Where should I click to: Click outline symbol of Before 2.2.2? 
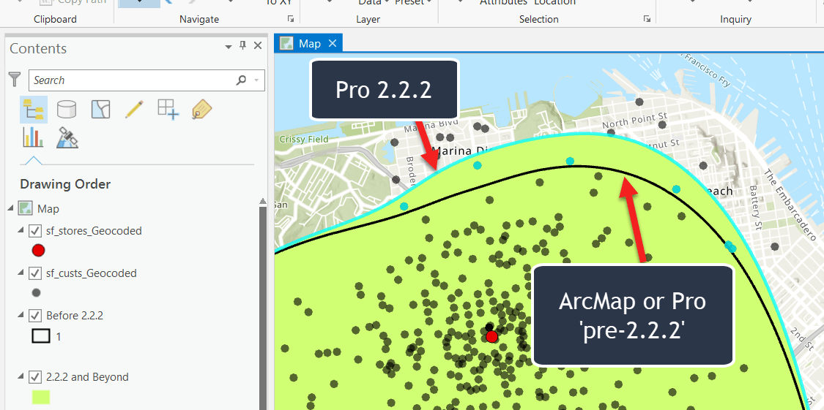click(x=40, y=336)
